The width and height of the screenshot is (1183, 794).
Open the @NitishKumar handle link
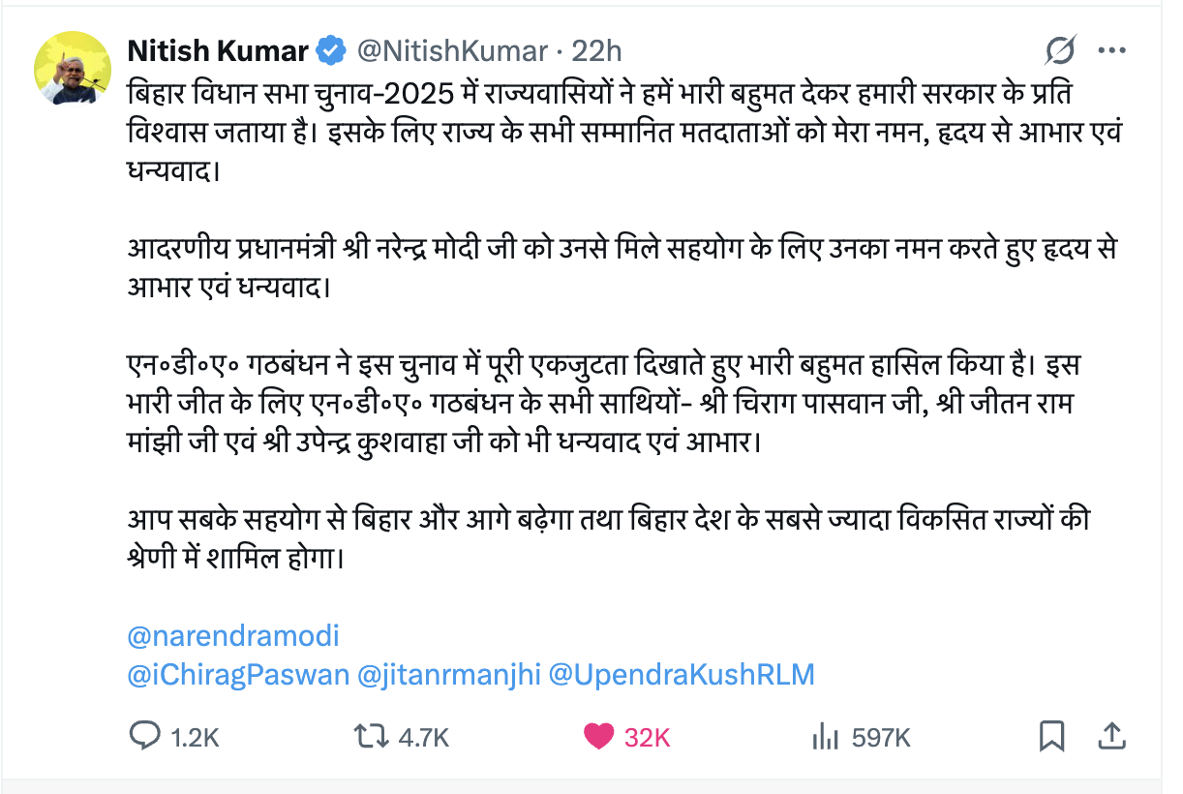tap(451, 49)
